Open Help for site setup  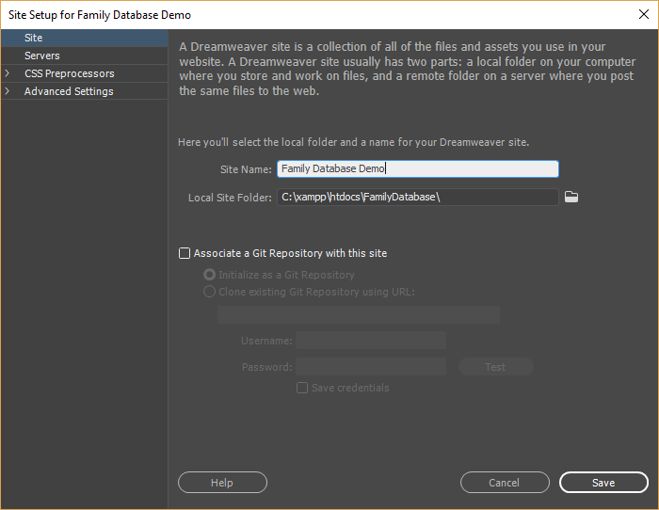(x=222, y=483)
